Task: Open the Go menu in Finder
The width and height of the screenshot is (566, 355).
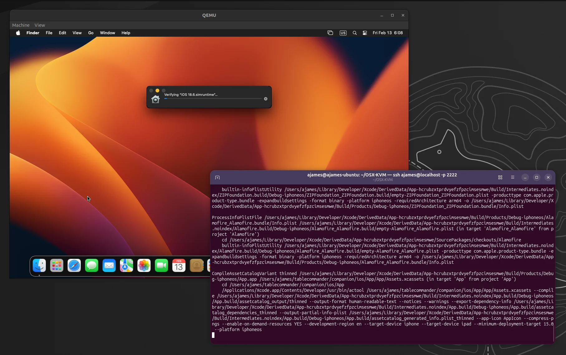Action: [91, 33]
